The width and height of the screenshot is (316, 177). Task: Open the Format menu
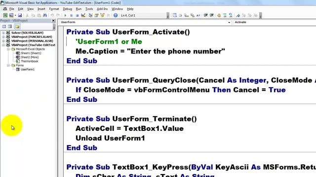tap(54, 9)
